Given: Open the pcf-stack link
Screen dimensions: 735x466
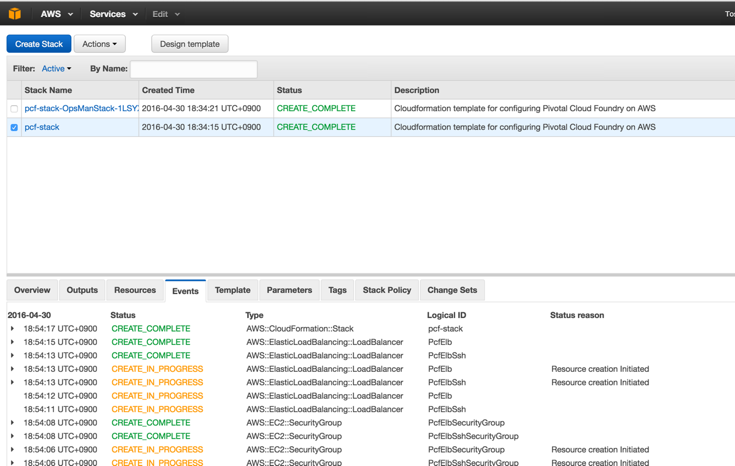Looking at the screenshot, I should 42,127.
